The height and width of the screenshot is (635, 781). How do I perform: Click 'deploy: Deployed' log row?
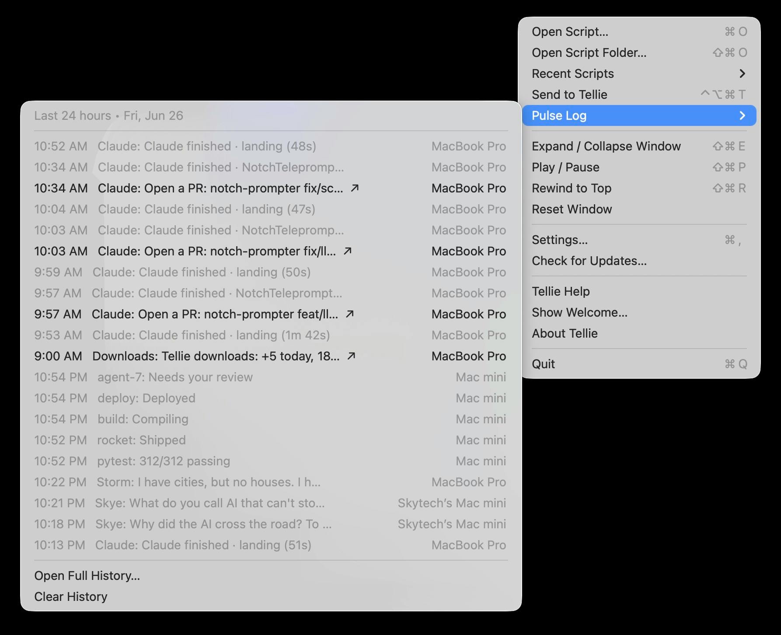(x=271, y=398)
